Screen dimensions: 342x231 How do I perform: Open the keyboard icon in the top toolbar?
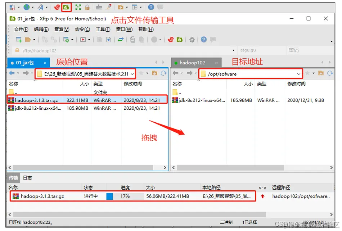pos(99,8)
